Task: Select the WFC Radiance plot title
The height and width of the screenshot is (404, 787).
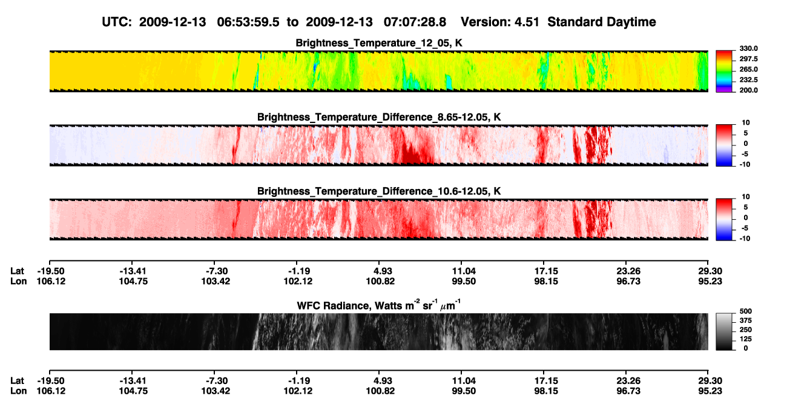Action: (x=379, y=305)
